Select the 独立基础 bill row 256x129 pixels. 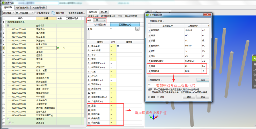[44, 37]
